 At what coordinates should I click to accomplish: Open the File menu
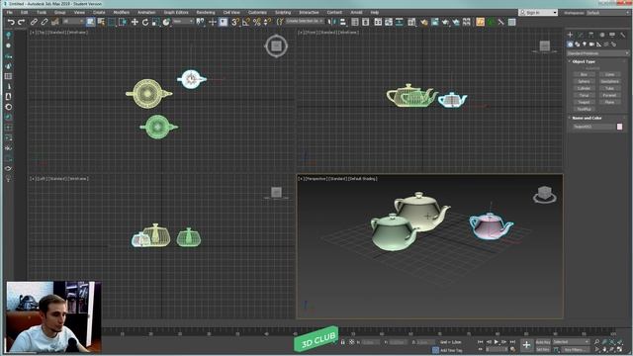(9, 13)
